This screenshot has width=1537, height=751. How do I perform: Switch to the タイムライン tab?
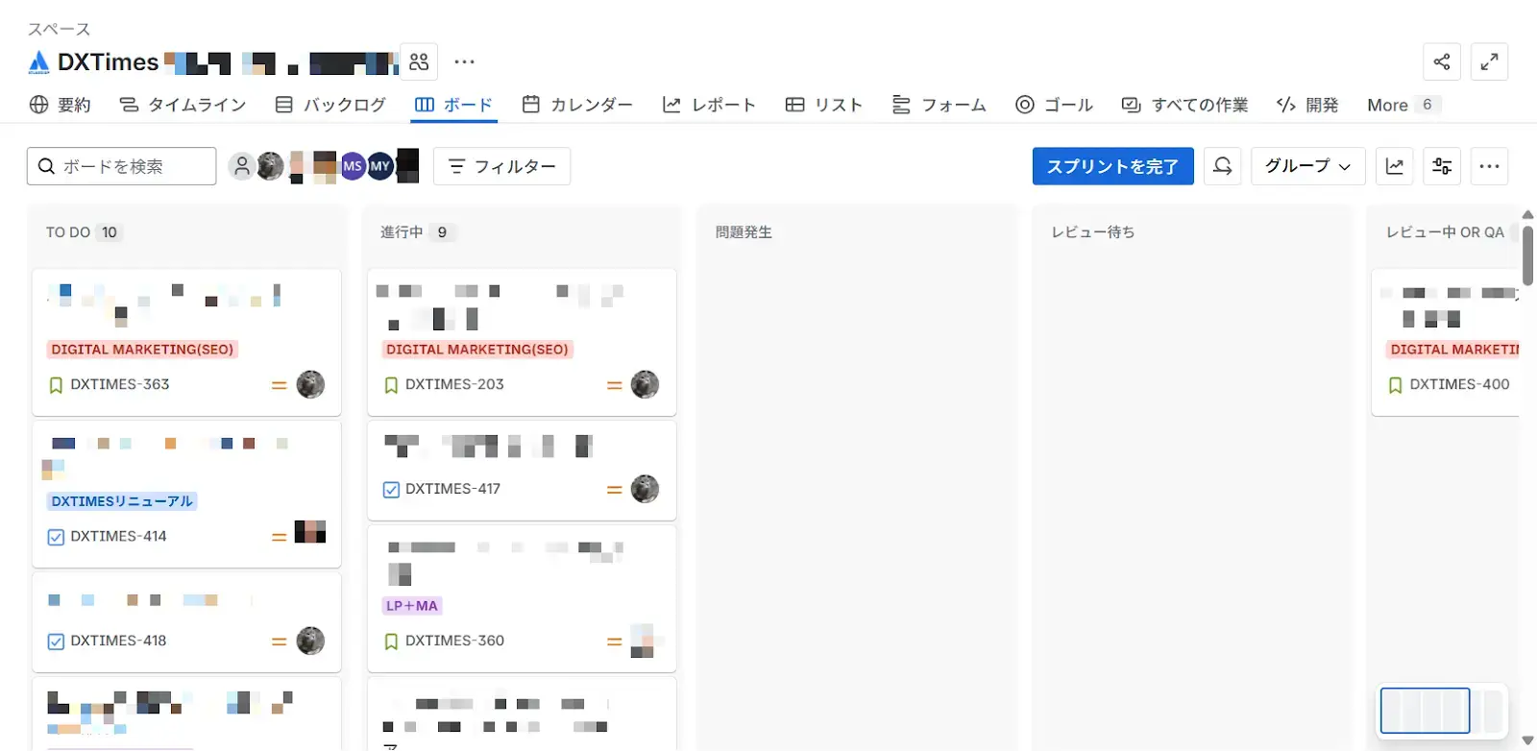click(183, 105)
